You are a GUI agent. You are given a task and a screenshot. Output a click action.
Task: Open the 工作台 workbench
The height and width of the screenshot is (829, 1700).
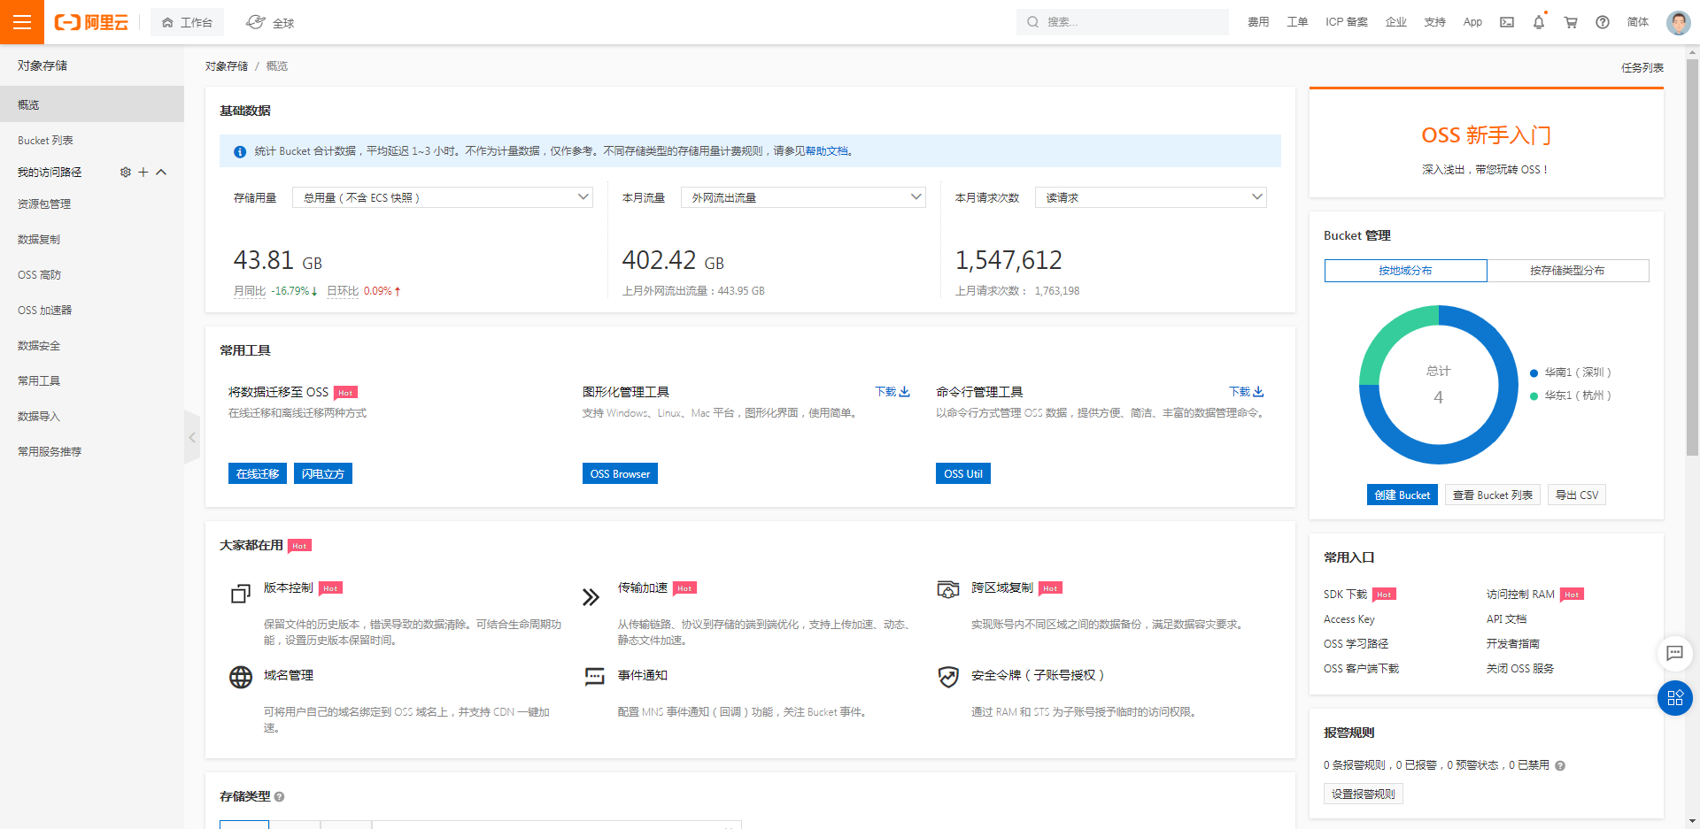pyautogui.click(x=187, y=22)
